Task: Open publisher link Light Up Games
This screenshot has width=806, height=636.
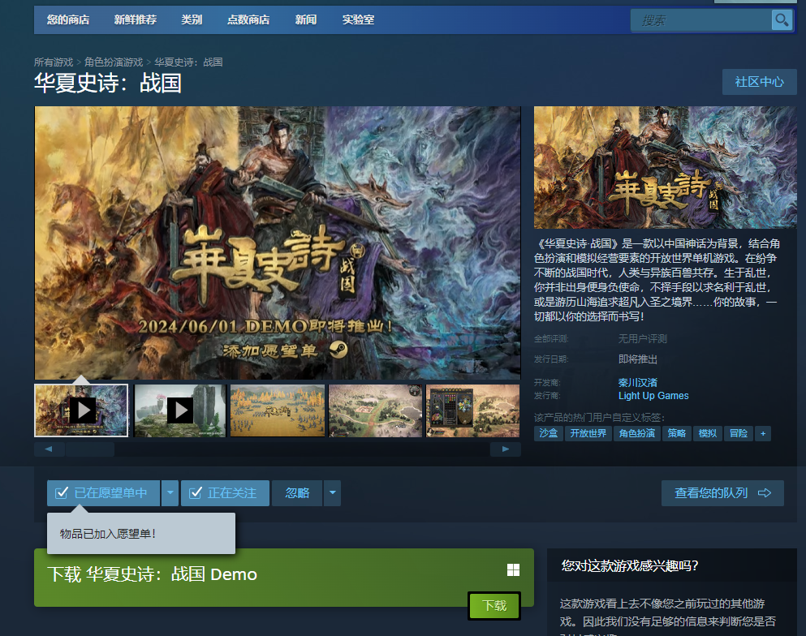Action: [653, 396]
